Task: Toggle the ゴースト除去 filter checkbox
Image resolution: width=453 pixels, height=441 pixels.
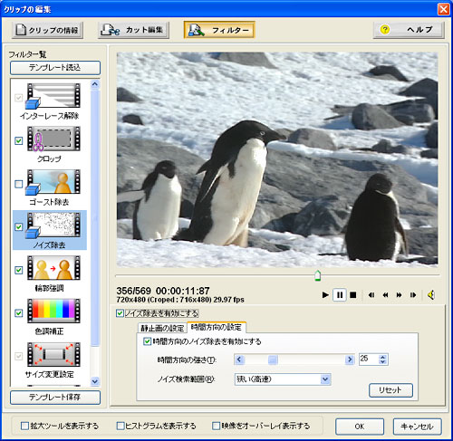Action: pyautogui.click(x=19, y=184)
